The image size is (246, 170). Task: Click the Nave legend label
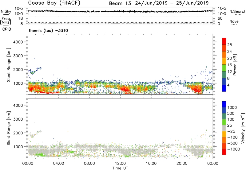[234, 21]
